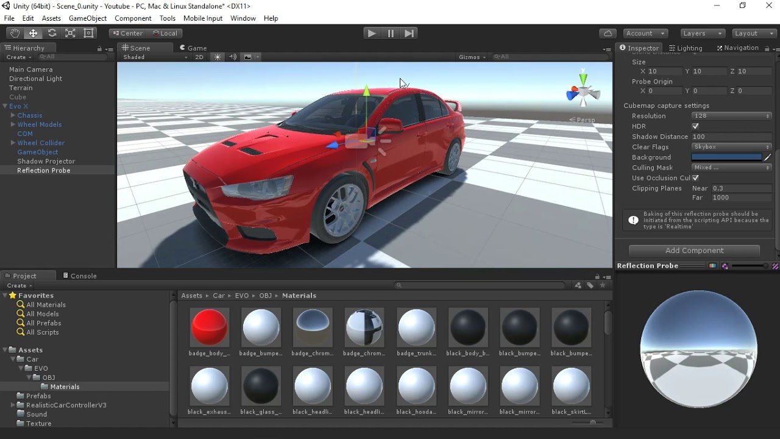Image resolution: width=780 pixels, height=439 pixels.
Task: Click the Background color swatch
Action: click(726, 157)
